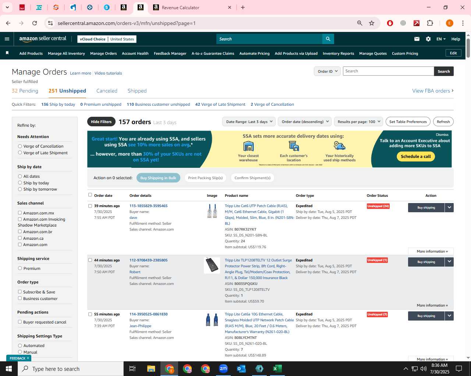
Task: Open the browser zoom magnifier icon in address bar
Action: [360, 23]
